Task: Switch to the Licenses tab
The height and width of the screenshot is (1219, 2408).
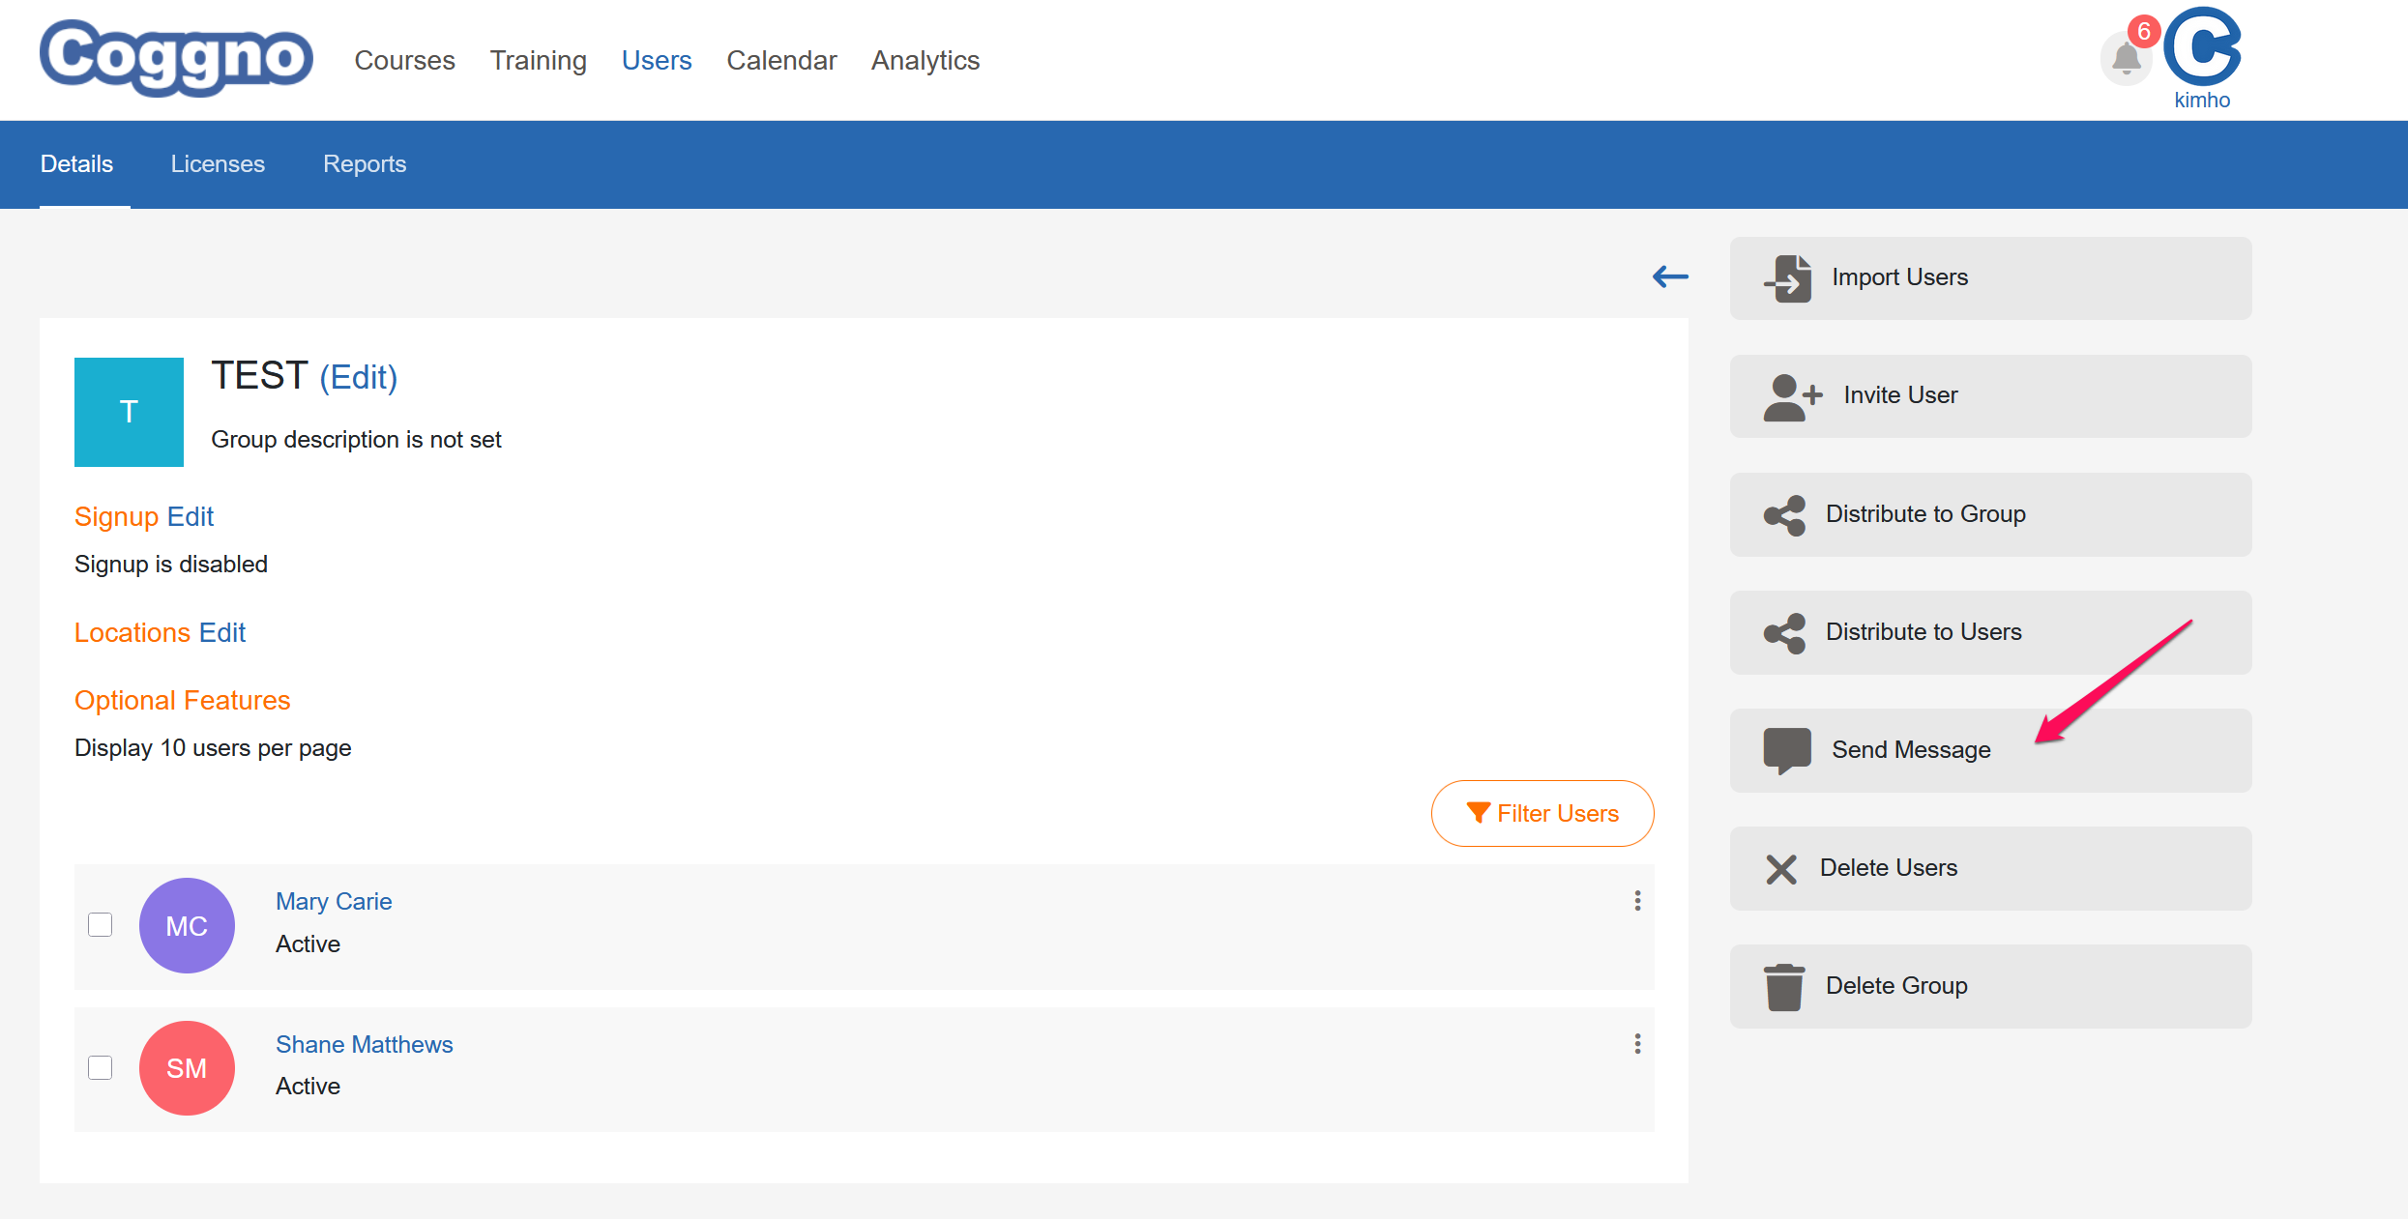Action: tap(218, 164)
